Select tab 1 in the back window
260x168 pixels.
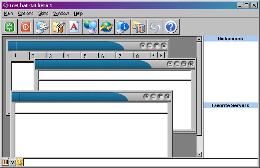[20, 56]
